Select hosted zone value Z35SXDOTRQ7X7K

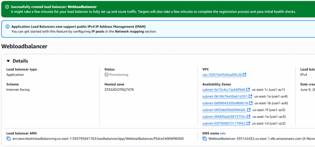(x=119, y=90)
